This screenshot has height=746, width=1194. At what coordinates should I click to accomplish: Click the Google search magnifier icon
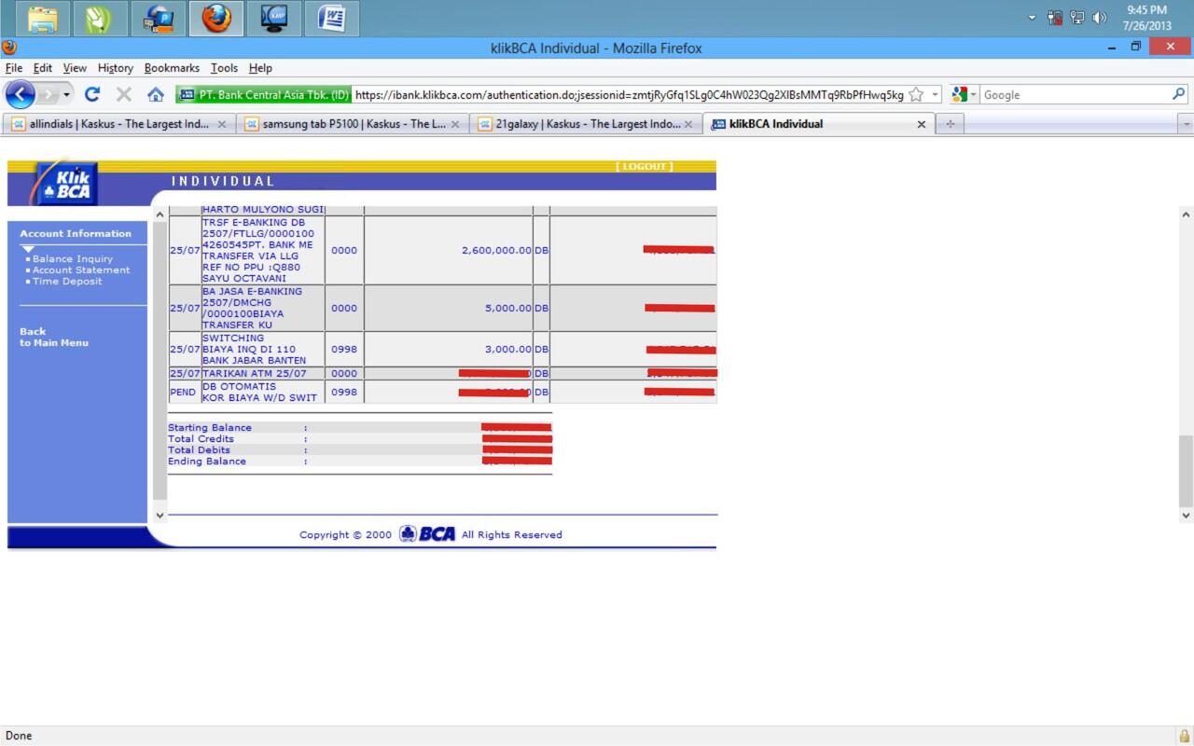1179,94
